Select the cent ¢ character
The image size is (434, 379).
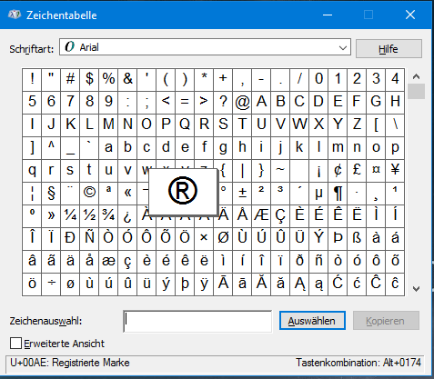pyautogui.click(x=338, y=171)
